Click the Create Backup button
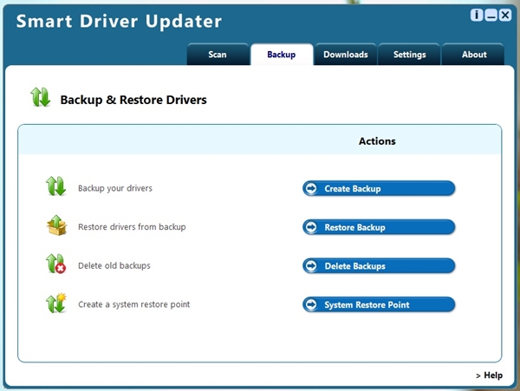 (379, 189)
